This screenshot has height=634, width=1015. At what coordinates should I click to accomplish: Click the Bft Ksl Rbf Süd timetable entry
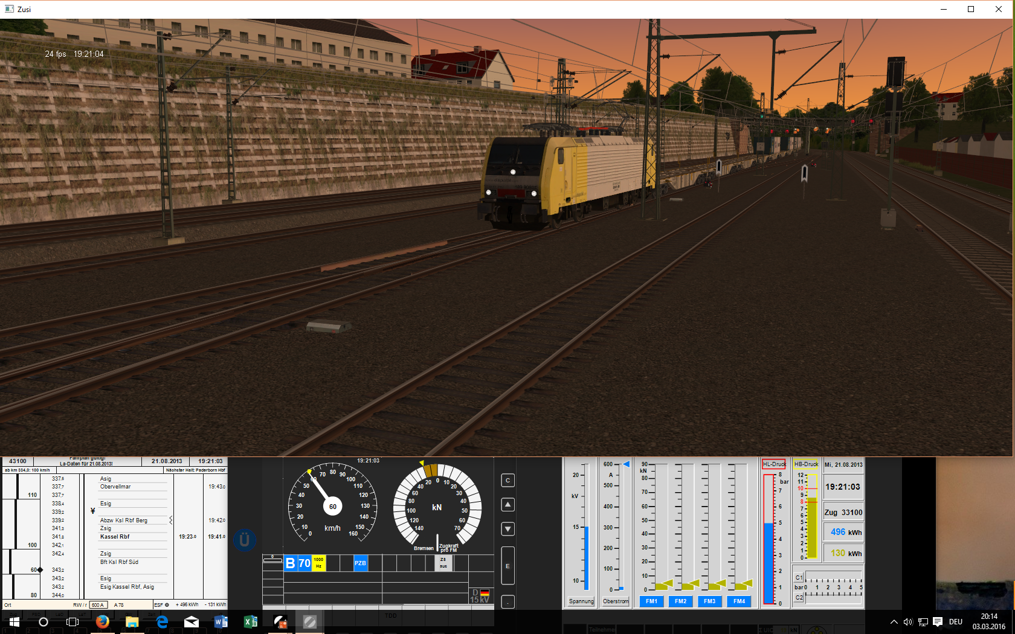pyautogui.click(x=119, y=562)
